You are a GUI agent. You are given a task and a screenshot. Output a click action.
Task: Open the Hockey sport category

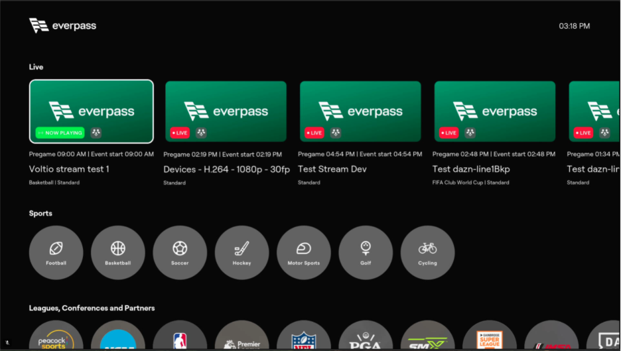click(x=241, y=252)
